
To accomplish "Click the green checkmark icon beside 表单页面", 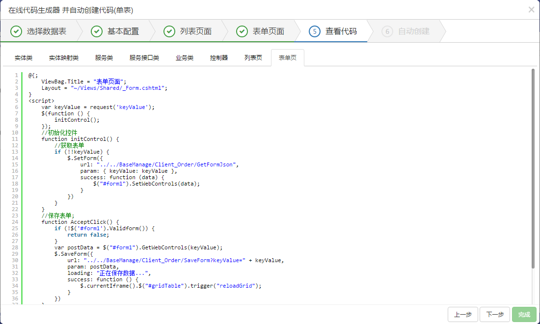I will click(242, 31).
